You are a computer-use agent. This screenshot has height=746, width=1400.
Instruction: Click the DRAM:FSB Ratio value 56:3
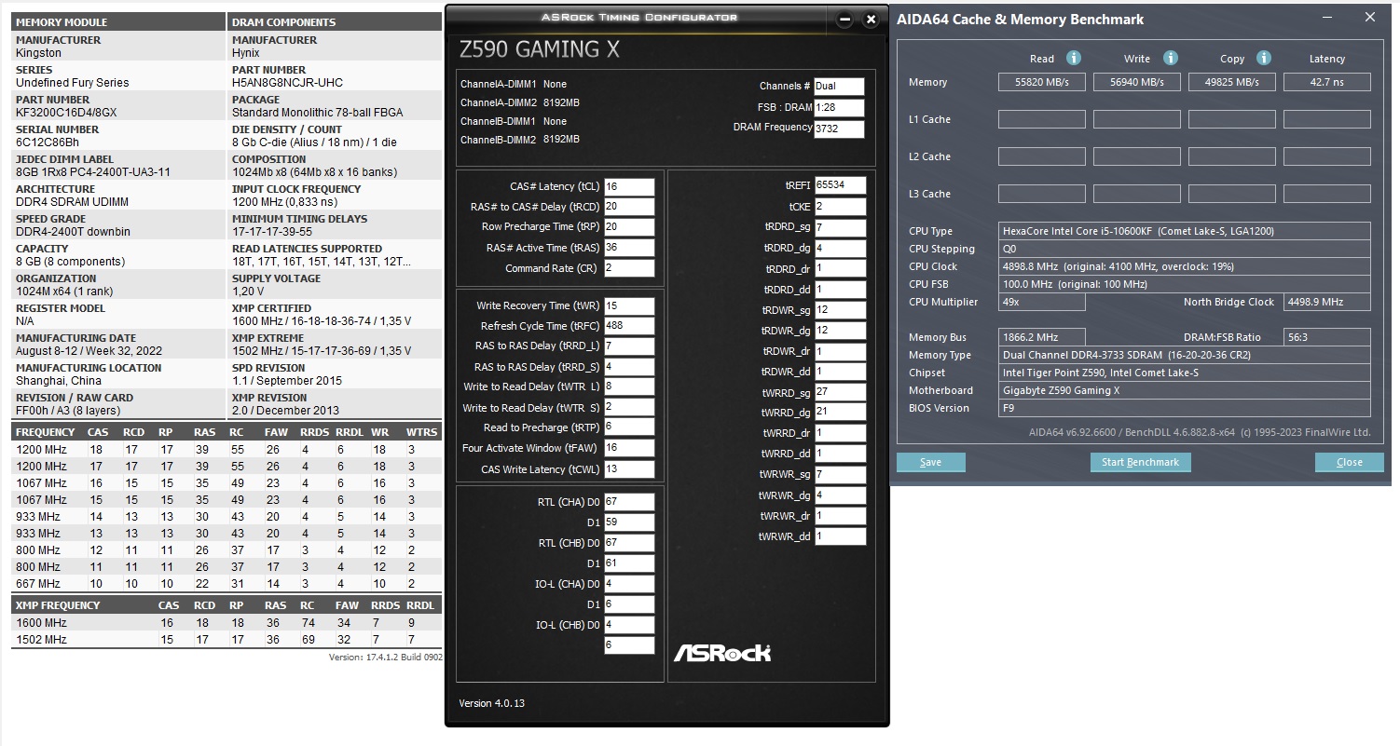click(x=1327, y=337)
